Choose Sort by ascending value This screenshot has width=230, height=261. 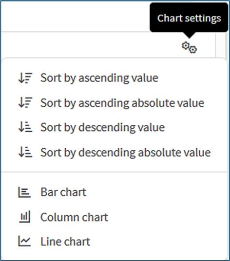[99, 78]
